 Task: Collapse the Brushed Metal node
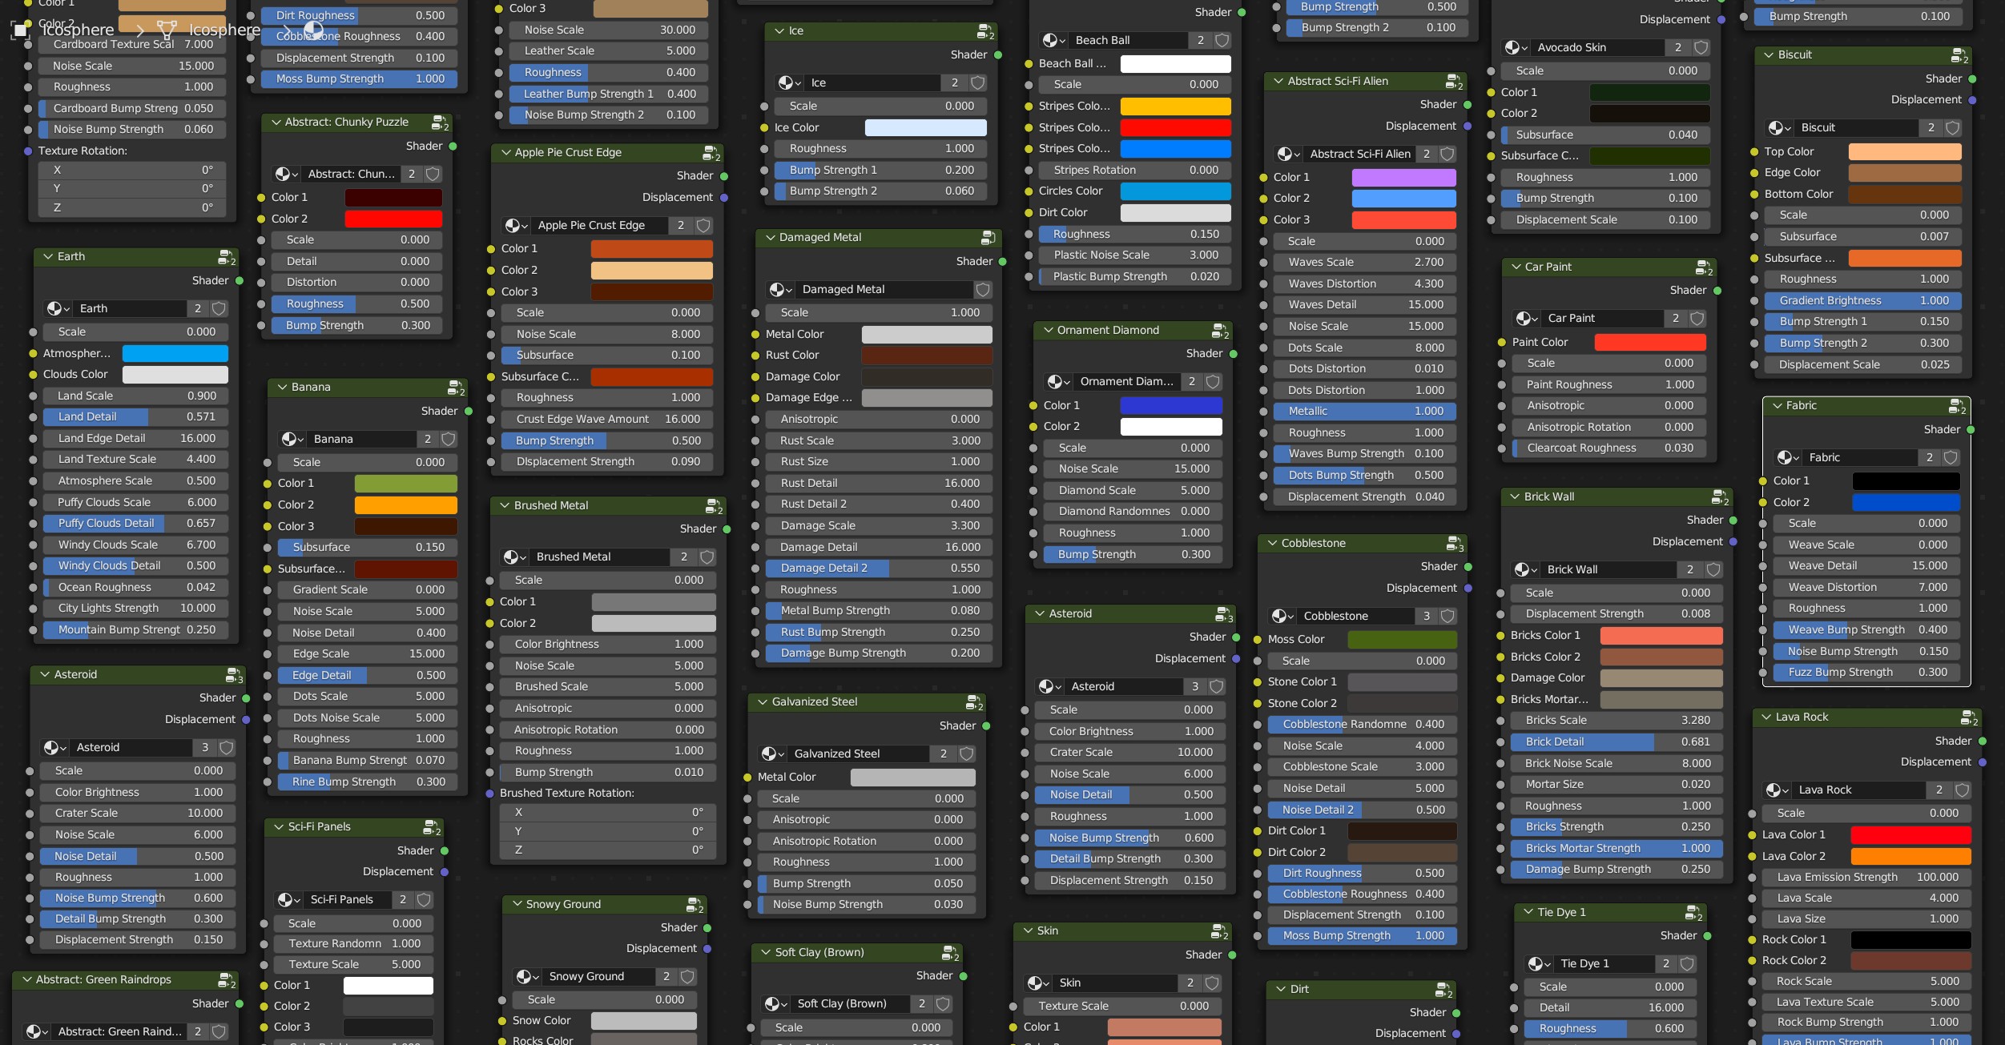tap(505, 506)
